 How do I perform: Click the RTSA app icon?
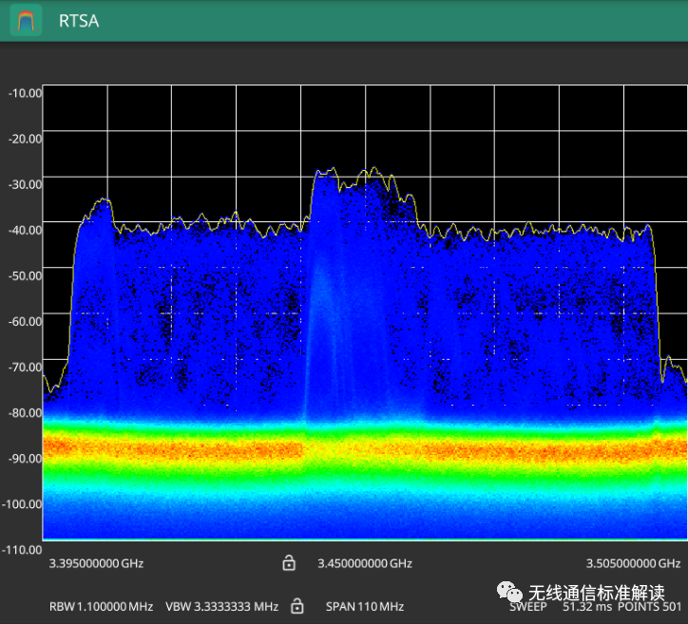coord(27,20)
